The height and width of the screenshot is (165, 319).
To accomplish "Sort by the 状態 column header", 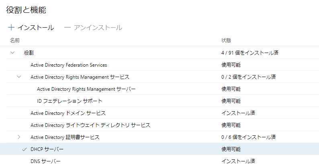I will tap(226, 41).
